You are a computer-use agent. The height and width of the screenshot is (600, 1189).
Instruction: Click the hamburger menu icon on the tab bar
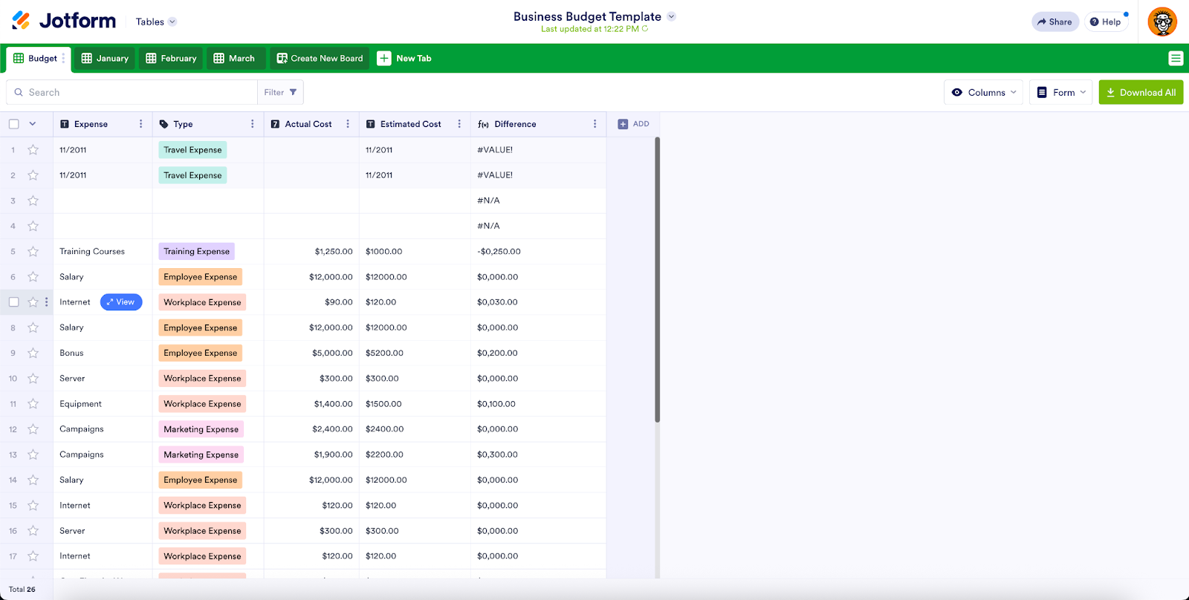1175,58
